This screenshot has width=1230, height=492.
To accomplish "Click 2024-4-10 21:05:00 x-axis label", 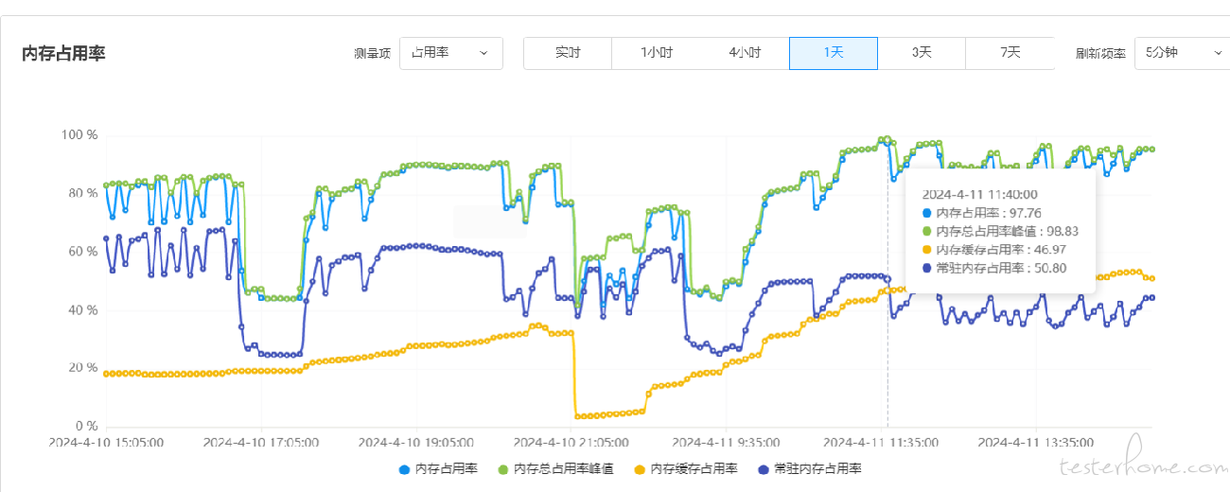I will 571,442.
